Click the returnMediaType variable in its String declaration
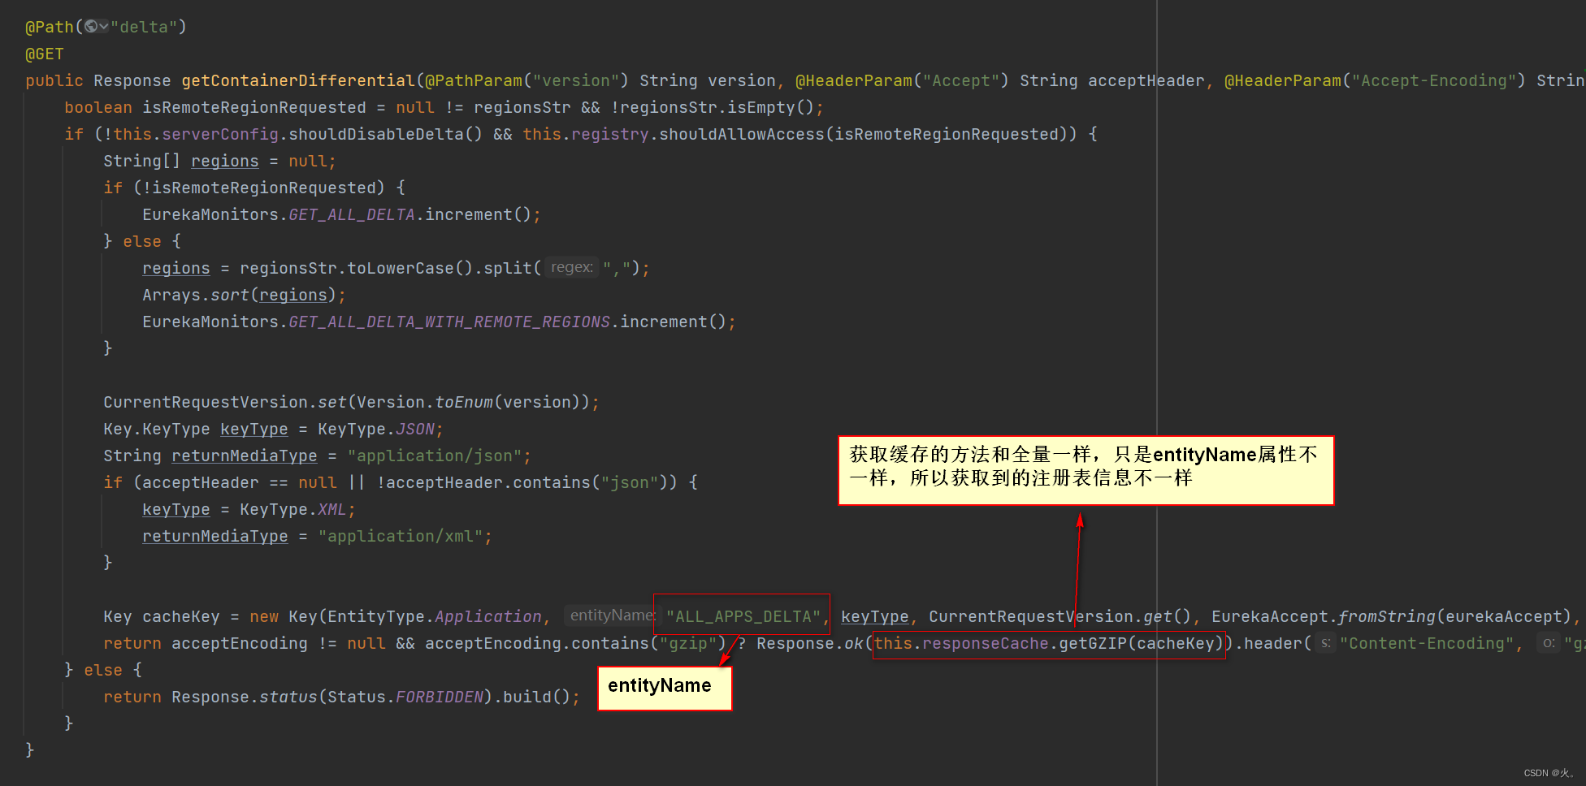The image size is (1586, 786). (x=245, y=456)
